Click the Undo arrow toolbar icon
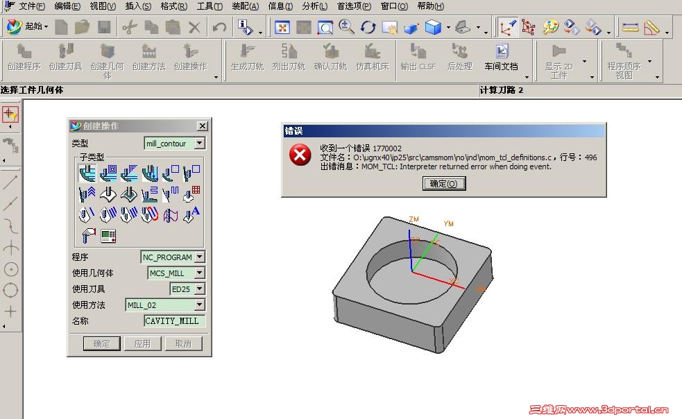 click(219, 28)
